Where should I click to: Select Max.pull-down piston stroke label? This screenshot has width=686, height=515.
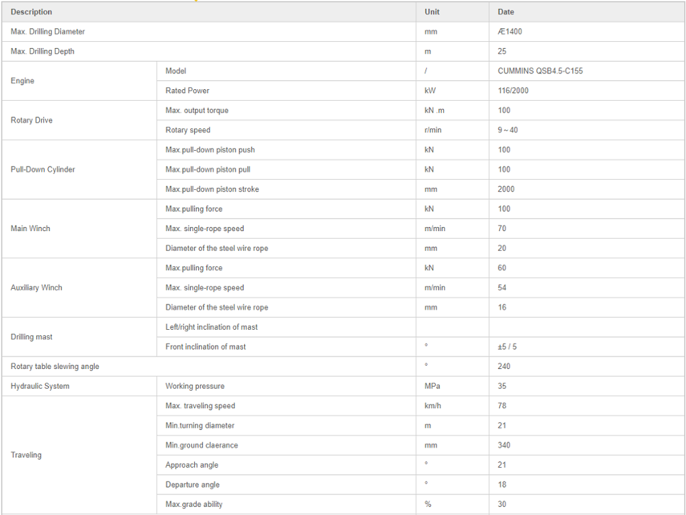pyautogui.click(x=212, y=189)
